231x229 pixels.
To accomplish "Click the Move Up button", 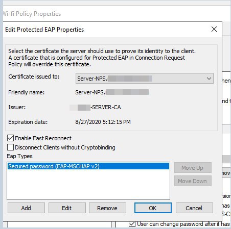I will (x=193, y=168).
